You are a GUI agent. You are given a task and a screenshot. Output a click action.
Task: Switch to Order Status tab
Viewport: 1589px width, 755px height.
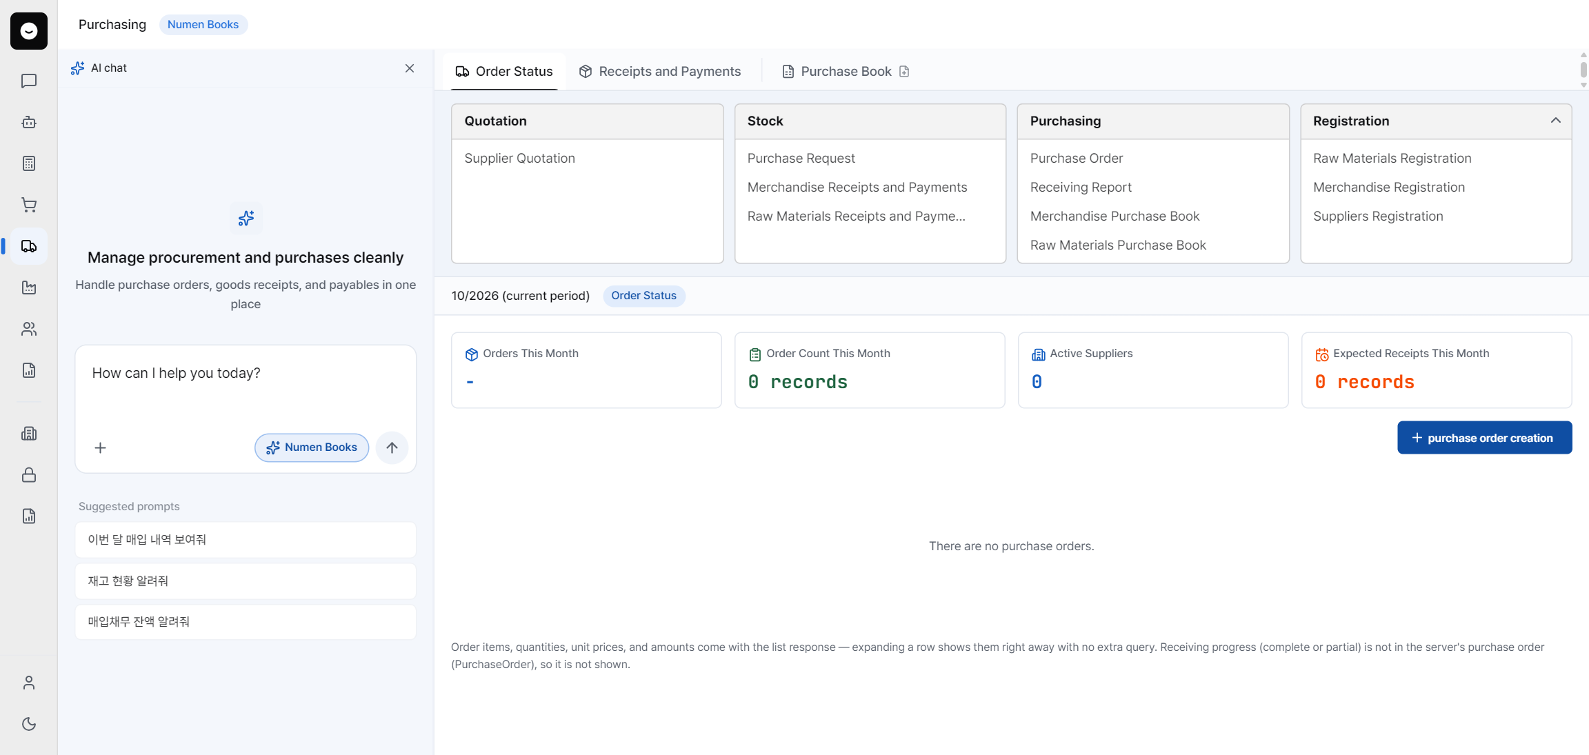(504, 72)
